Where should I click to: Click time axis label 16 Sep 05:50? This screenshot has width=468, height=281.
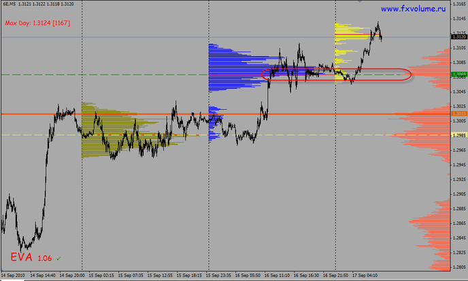248,276
